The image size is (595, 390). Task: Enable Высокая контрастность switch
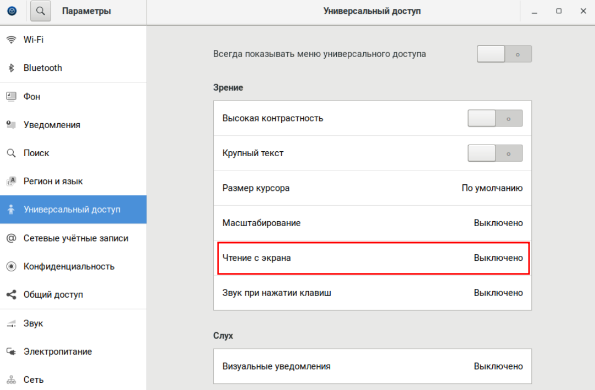(x=494, y=118)
